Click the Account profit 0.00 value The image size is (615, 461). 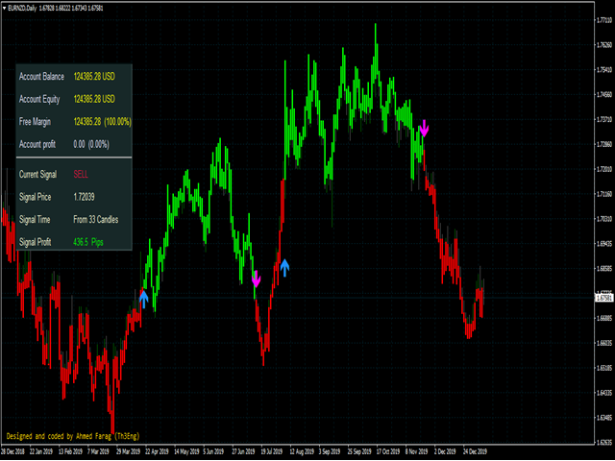point(93,144)
